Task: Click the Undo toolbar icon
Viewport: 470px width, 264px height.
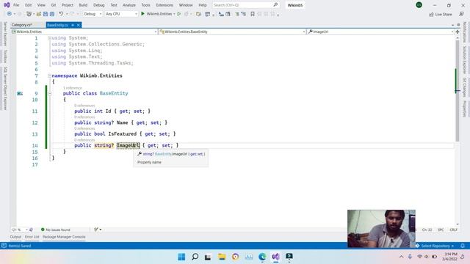Action: 61,14
